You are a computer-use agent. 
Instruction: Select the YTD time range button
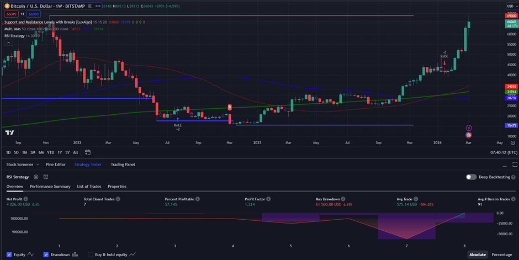[x=50, y=152]
